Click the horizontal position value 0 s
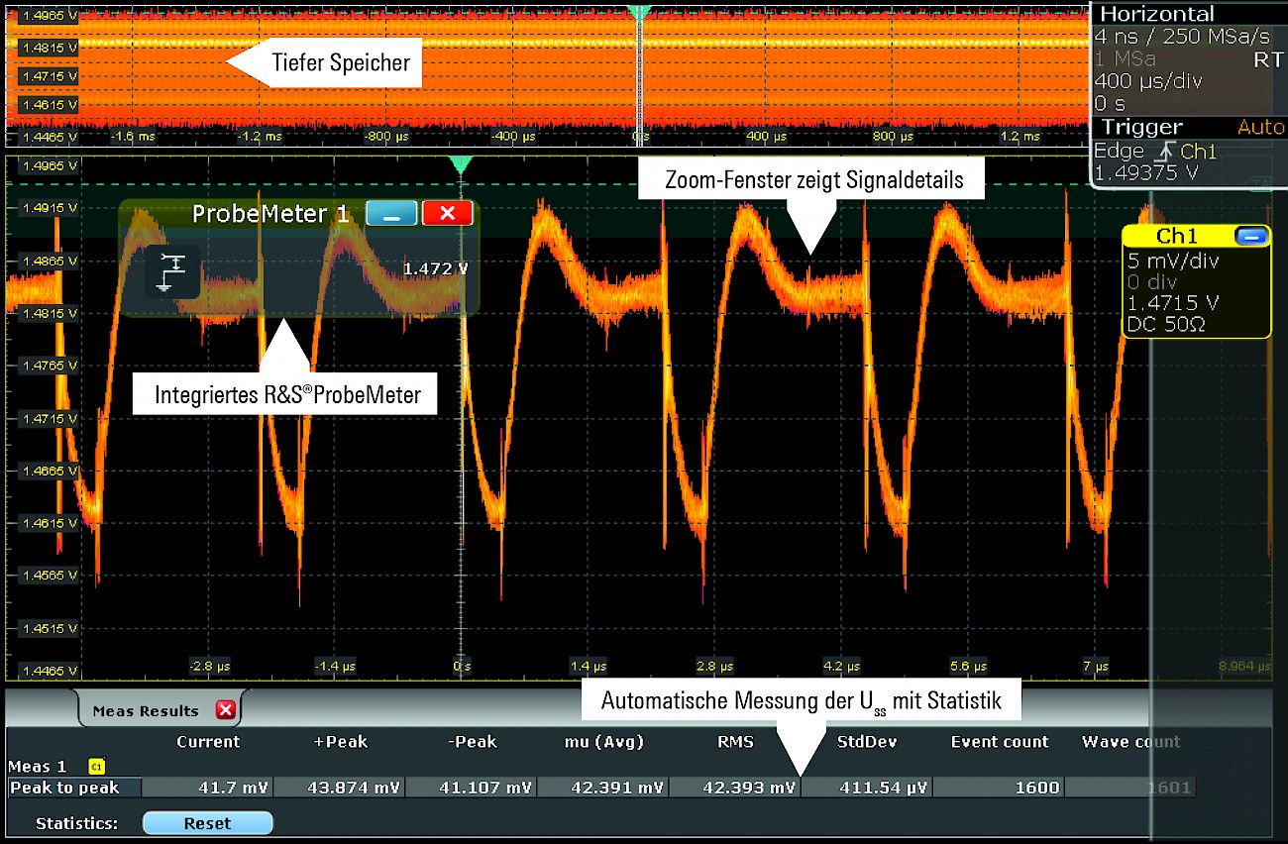 (1110, 104)
